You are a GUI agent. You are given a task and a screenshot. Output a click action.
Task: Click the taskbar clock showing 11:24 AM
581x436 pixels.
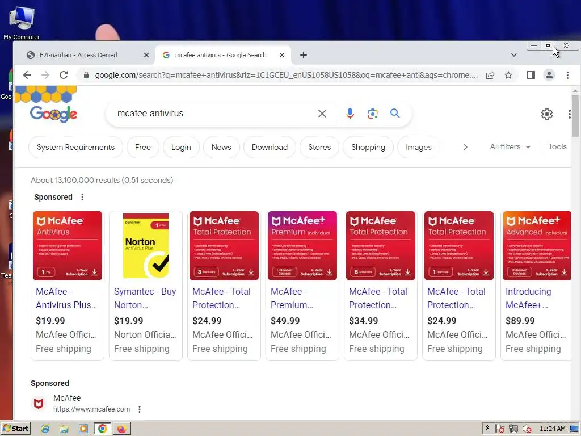click(x=553, y=429)
